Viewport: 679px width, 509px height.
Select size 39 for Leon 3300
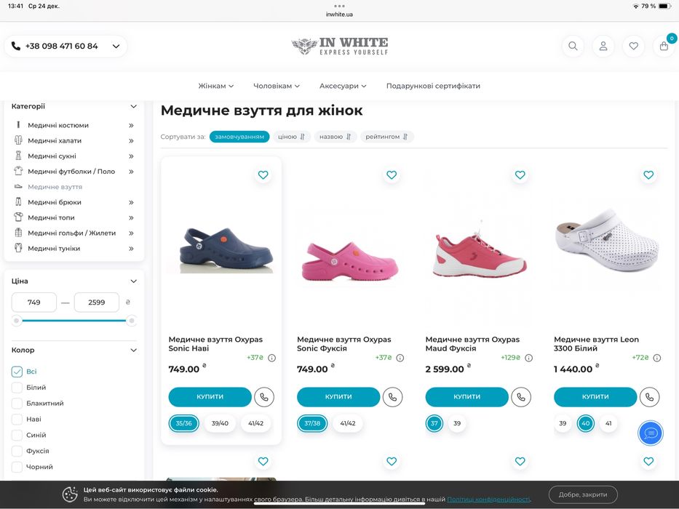tap(563, 423)
